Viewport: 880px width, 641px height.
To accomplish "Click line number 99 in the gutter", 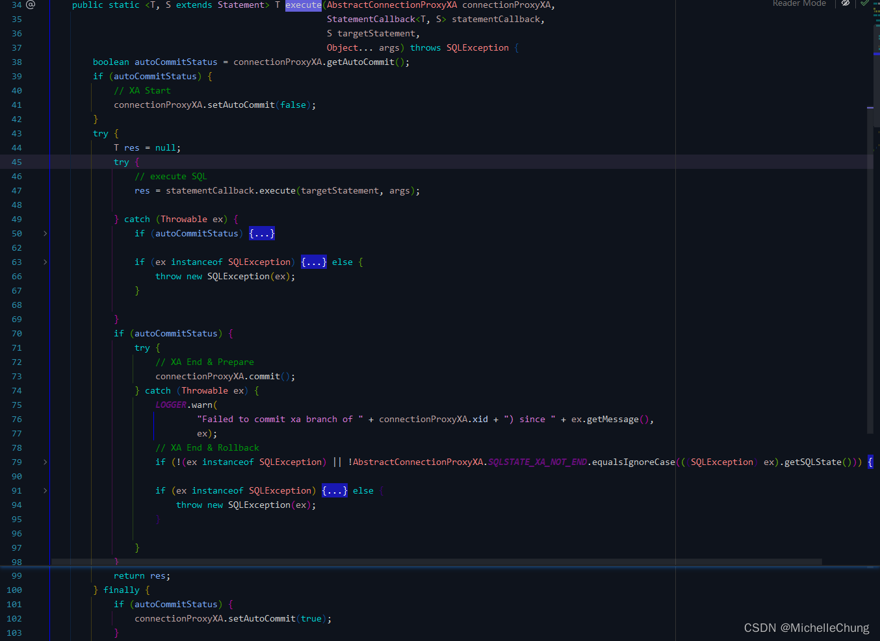I will pos(16,575).
